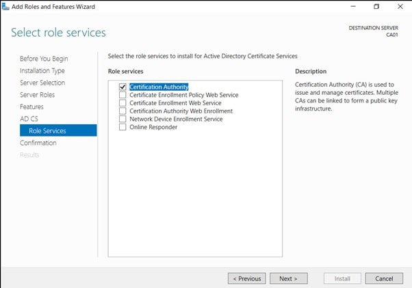Select the AD CS navigation item
This screenshot has width=412, height=288.
[x=29, y=119]
